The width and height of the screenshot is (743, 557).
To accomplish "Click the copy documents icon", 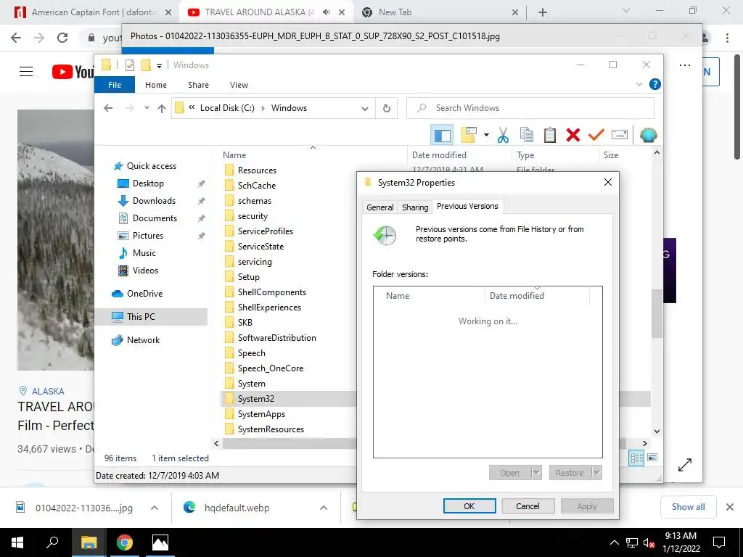I will click(x=527, y=136).
